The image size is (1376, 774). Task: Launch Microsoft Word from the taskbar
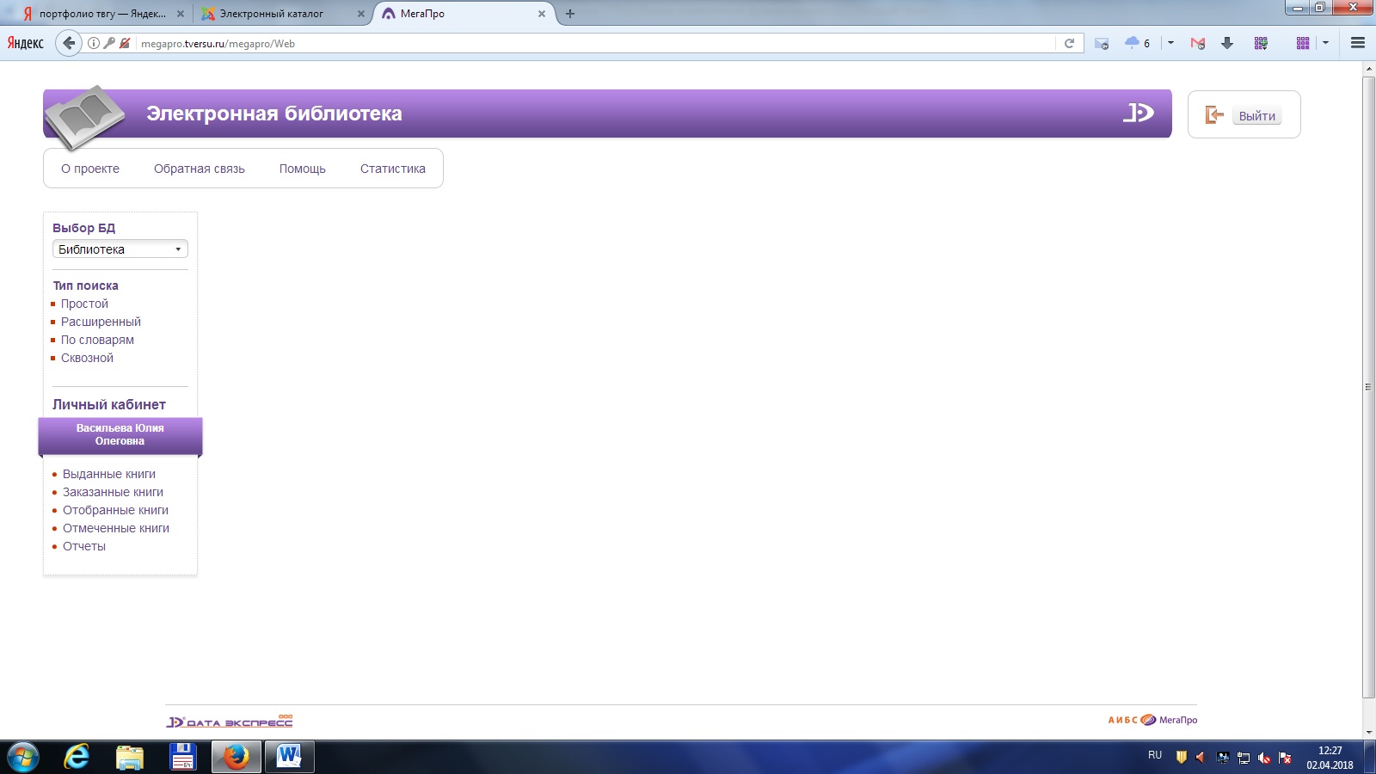pyautogui.click(x=289, y=757)
